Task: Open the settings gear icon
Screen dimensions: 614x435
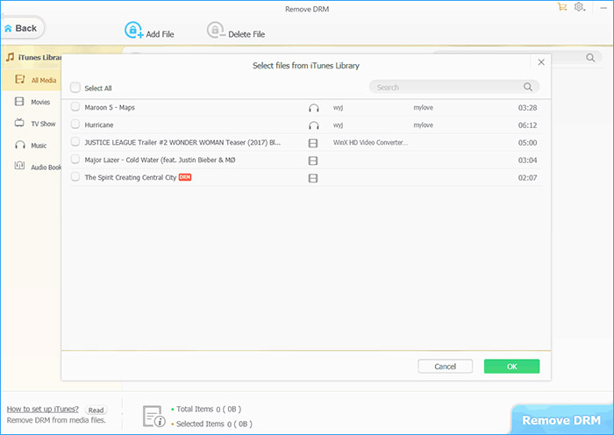Action: click(x=579, y=7)
